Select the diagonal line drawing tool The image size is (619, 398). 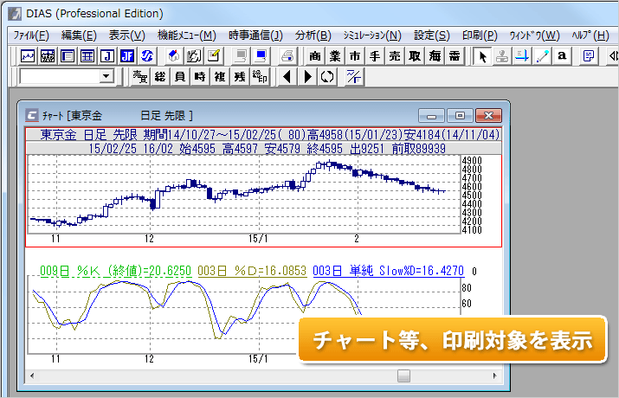pyautogui.click(x=543, y=56)
